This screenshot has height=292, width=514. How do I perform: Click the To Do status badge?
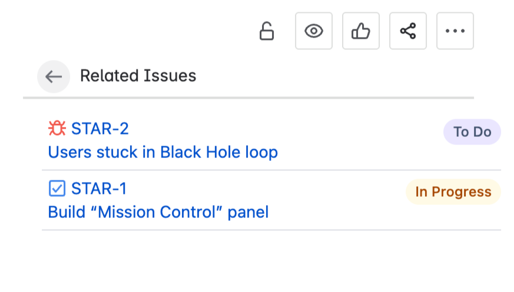[472, 132]
